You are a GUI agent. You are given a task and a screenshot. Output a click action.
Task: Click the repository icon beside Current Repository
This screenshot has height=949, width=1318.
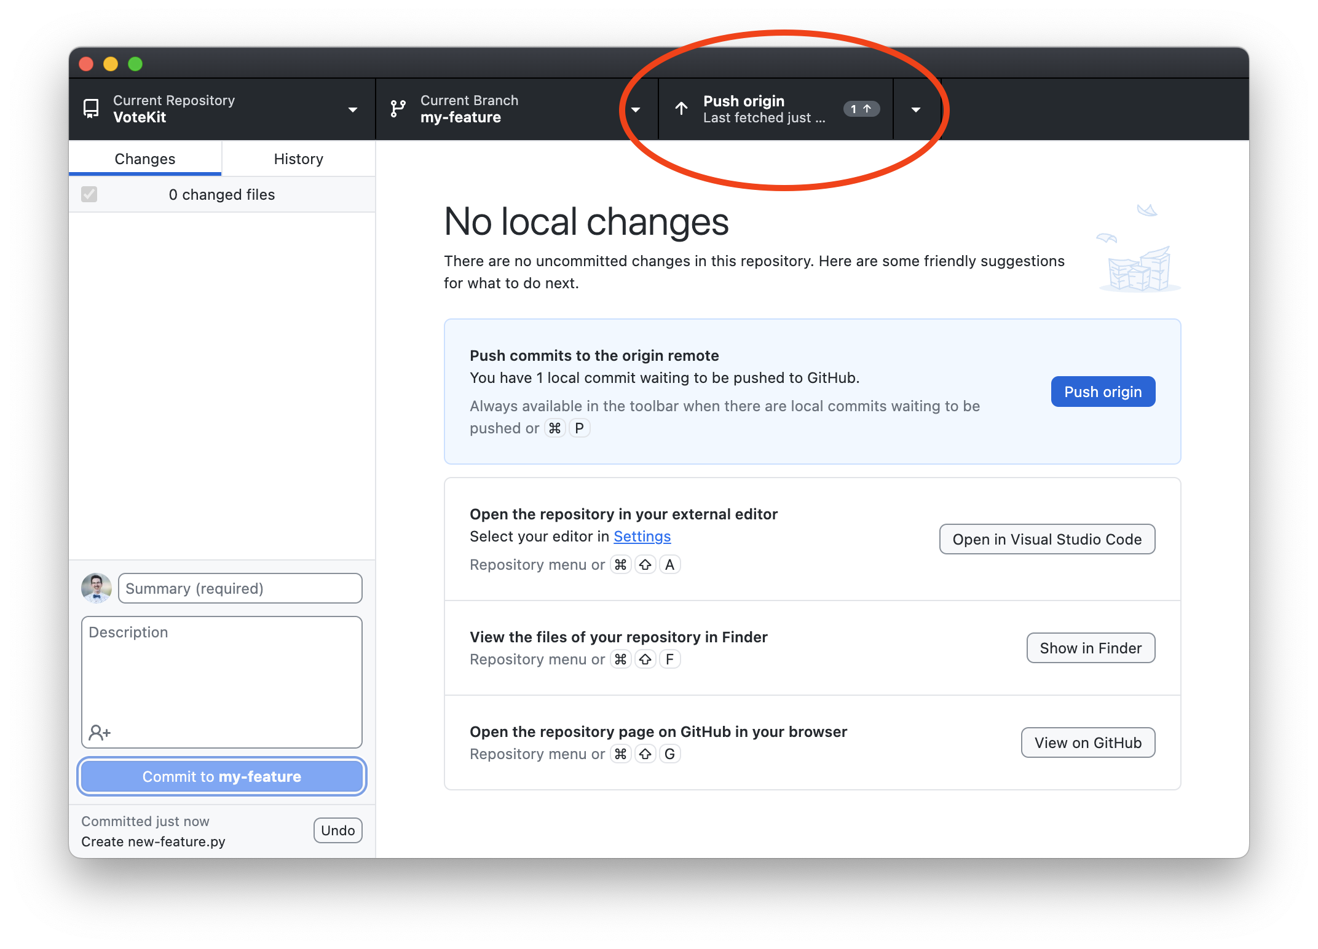pyautogui.click(x=91, y=109)
